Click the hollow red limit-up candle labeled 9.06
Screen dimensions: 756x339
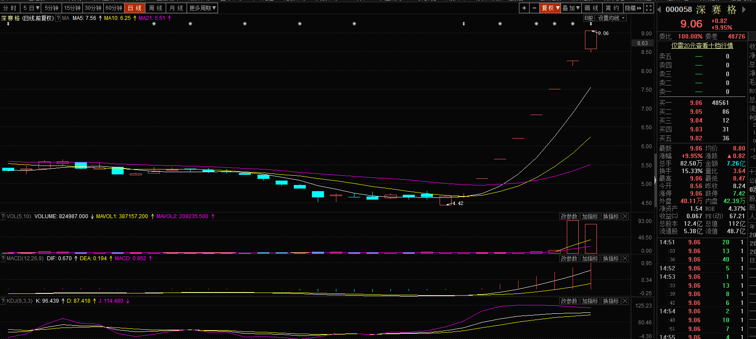591,40
